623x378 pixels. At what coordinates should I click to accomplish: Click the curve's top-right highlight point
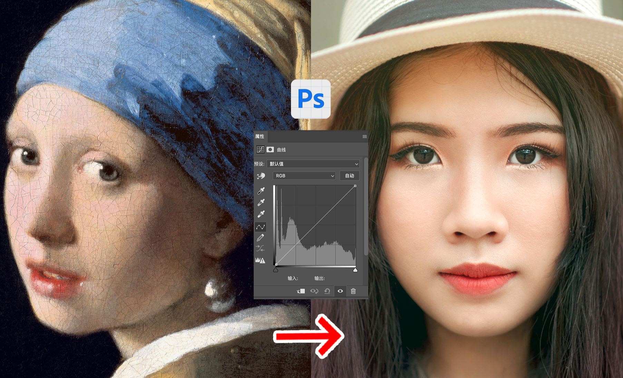(x=355, y=186)
